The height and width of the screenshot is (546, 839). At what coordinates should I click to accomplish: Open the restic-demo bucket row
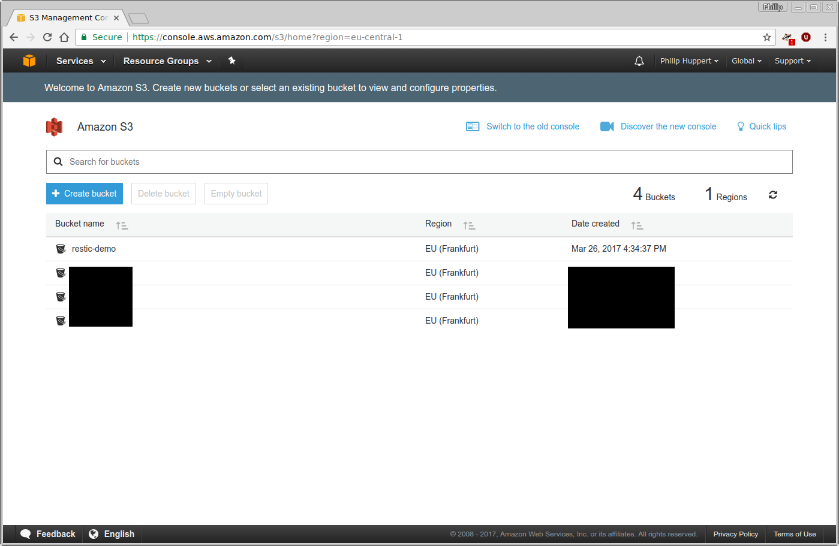[94, 249]
